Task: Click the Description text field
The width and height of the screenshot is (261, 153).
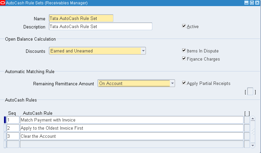Action: (100, 26)
